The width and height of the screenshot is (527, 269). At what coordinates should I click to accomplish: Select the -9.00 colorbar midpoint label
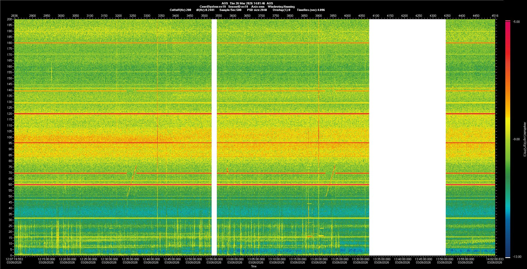[x=516, y=139]
